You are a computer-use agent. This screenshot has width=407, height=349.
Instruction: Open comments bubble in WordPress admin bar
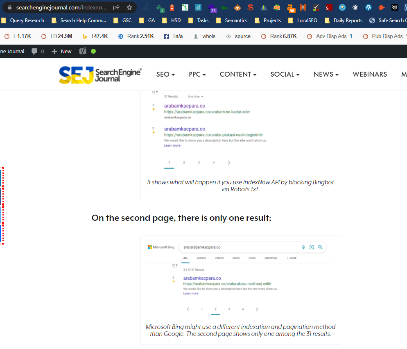pyautogui.click(x=34, y=51)
